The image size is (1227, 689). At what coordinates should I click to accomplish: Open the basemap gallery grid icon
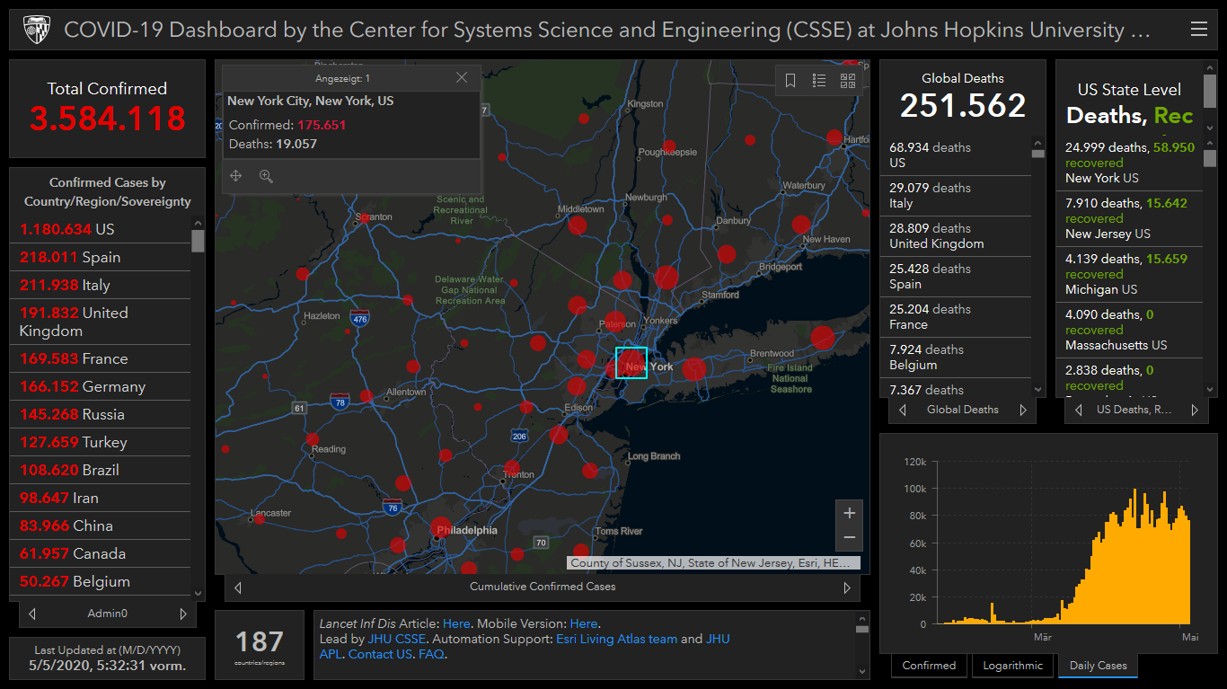tap(848, 81)
